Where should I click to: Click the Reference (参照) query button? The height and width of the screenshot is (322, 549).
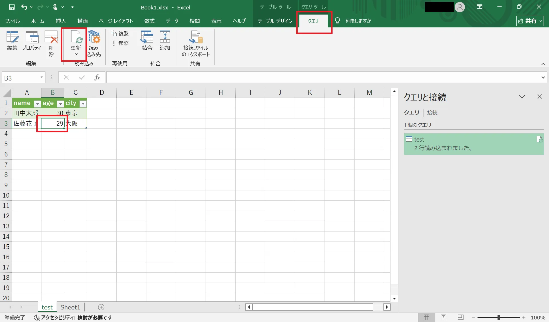pyautogui.click(x=120, y=43)
